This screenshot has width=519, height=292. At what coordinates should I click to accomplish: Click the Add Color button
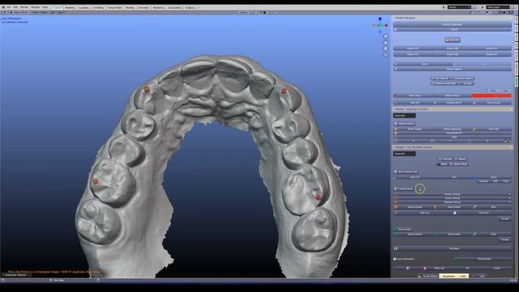click(414, 96)
